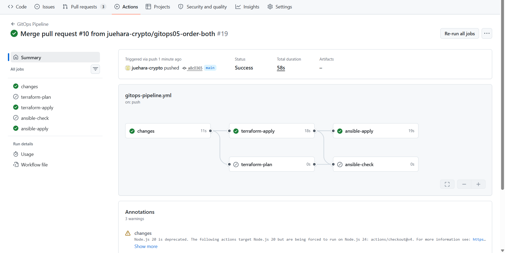Click the changes annotation title
Image resolution: width=505 pixels, height=253 pixels.
pyautogui.click(x=143, y=233)
